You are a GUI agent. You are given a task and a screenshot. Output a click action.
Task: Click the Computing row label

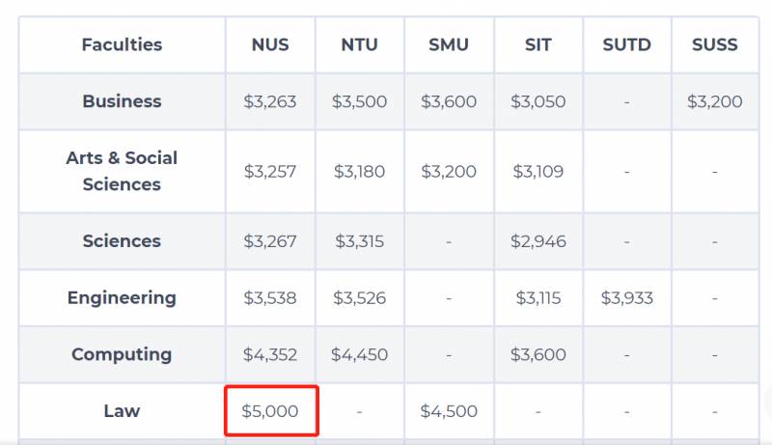(122, 354)
